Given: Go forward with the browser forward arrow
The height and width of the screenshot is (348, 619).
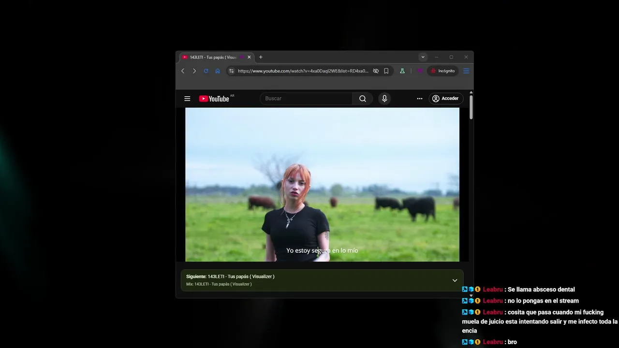Looking at the screenshot, I should (x=194, y=71).
